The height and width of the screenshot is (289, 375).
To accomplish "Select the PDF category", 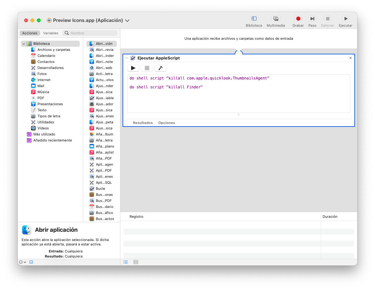I will (38, 98).
